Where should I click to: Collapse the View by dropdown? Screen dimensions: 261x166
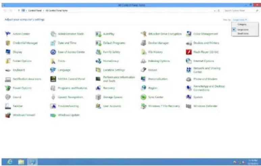[x=240, y=20]
